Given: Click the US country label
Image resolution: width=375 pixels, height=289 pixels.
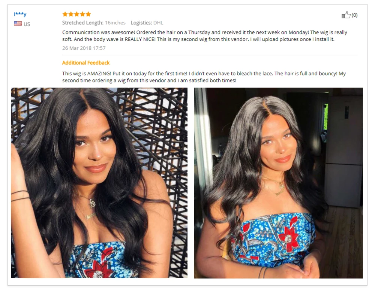Looking at the screenshot, I should (x=27, y=24).
